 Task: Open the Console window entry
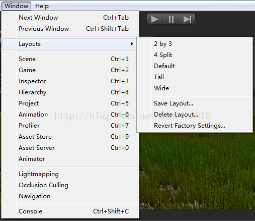[70, 211]
